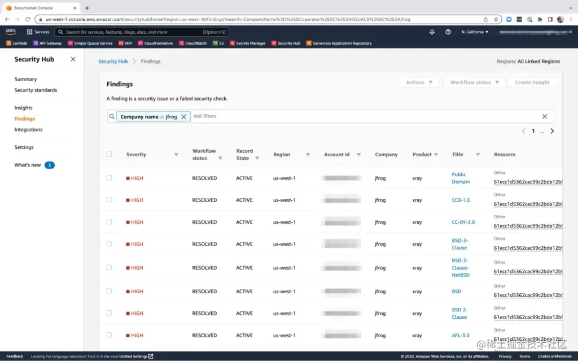578x361 pixels.
Task: Toggle the select-all findings checkbox
Action: [x=109, y=154]
